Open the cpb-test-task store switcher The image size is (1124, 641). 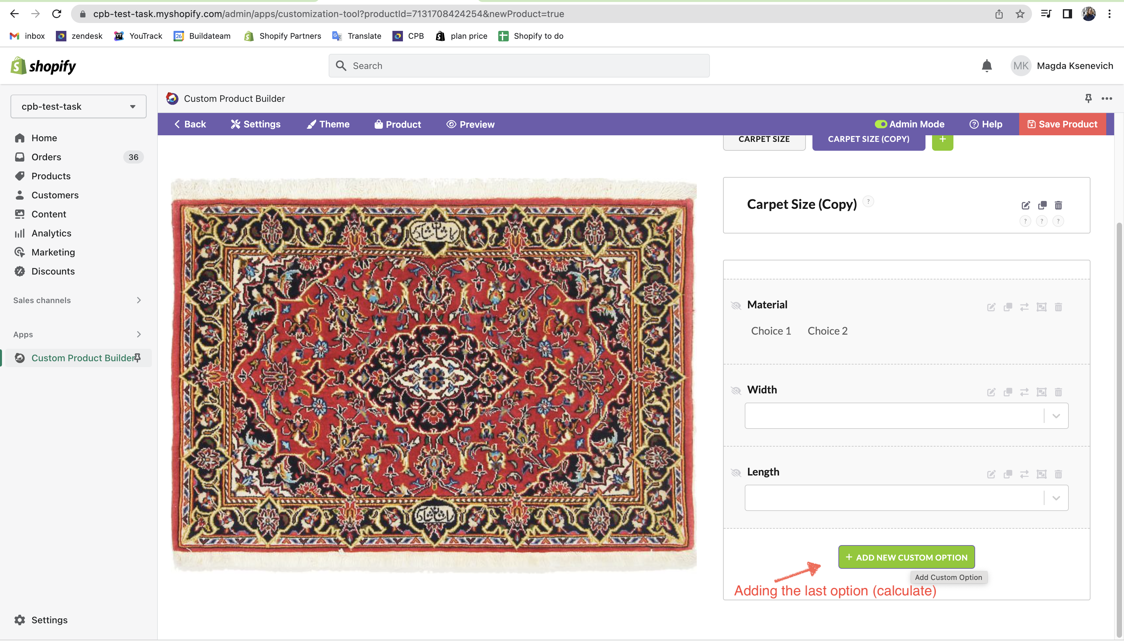(79, 106)
